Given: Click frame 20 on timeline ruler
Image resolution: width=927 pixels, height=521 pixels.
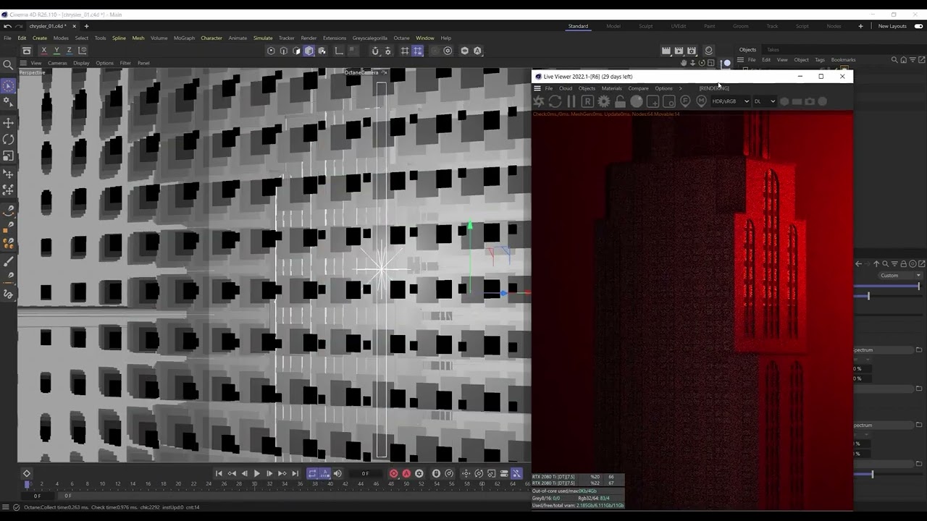Looking at the screenshot, I should pyautogui.click(x=178, y=483).
